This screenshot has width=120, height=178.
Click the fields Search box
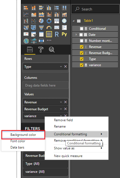tap(95, 9)
